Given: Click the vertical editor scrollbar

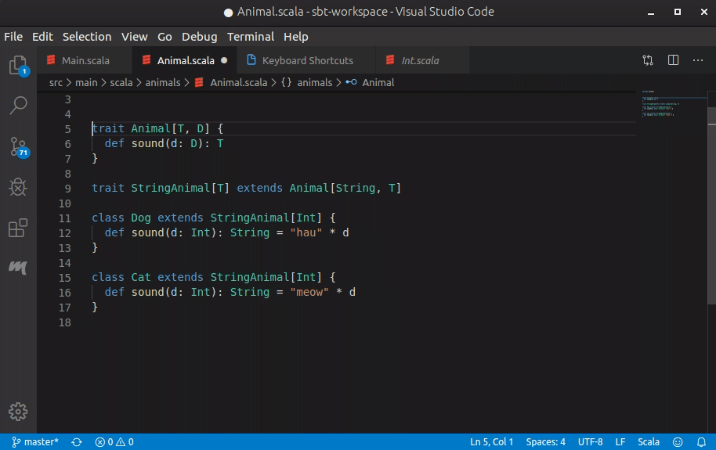Looking at the screenshot, I should pyautogui.click(x=711, y=205).
